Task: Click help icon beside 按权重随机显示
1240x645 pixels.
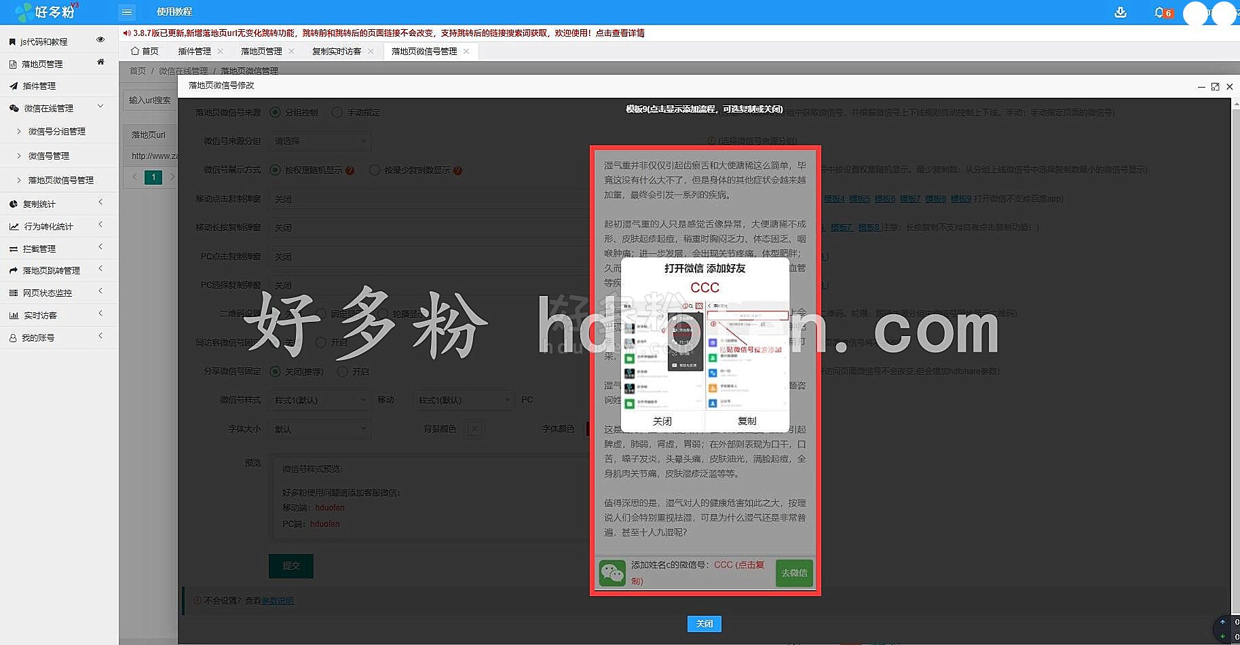Action: click(x=350, y=170)
